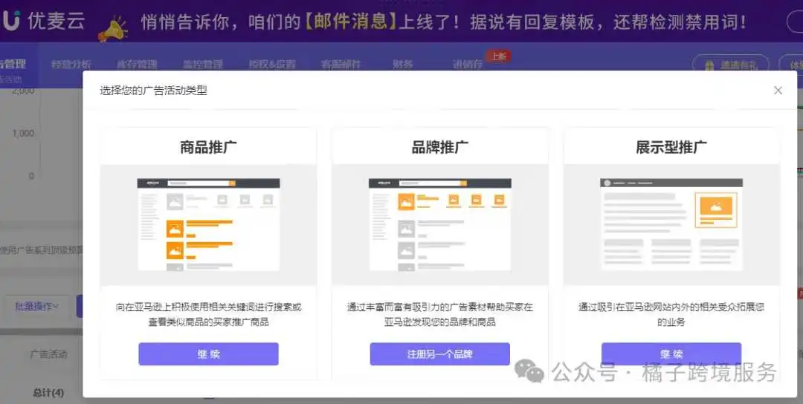803x404 pixels.
Task: Click the 品牌推广 card heading
Action: pyautogui.click(x=440, y=147)
